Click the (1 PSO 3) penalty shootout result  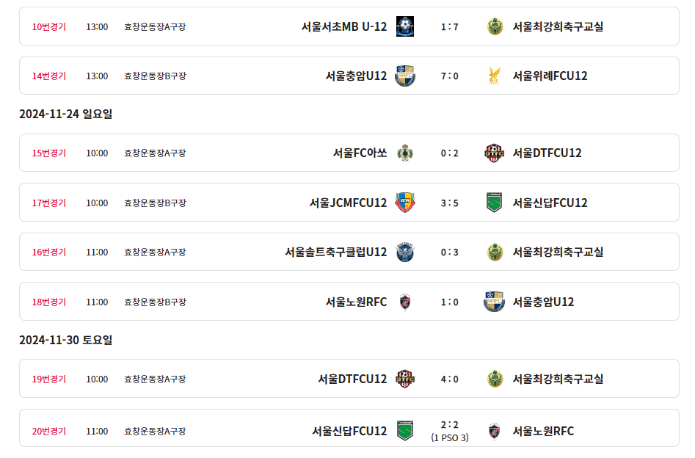coord(450,437)
